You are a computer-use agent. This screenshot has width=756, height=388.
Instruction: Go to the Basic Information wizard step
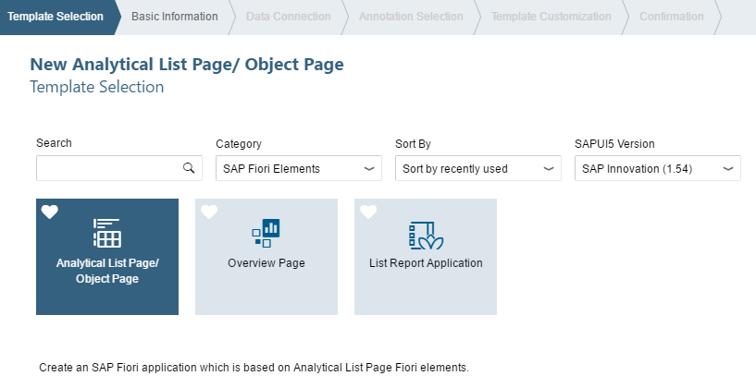point(175,17)
